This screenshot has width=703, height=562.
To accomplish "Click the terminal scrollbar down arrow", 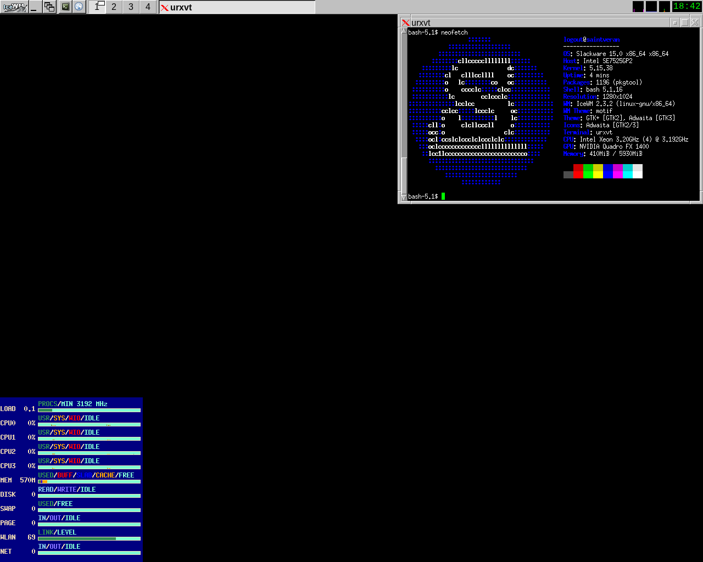I will point(404,196).
